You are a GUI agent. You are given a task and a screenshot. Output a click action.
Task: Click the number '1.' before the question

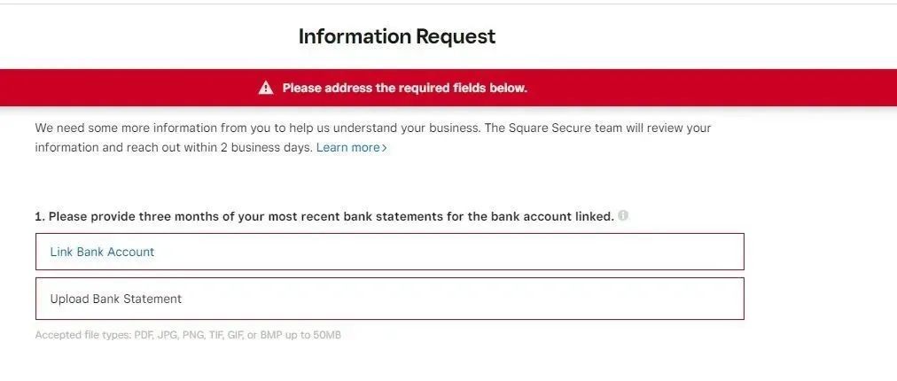point(40,216)
